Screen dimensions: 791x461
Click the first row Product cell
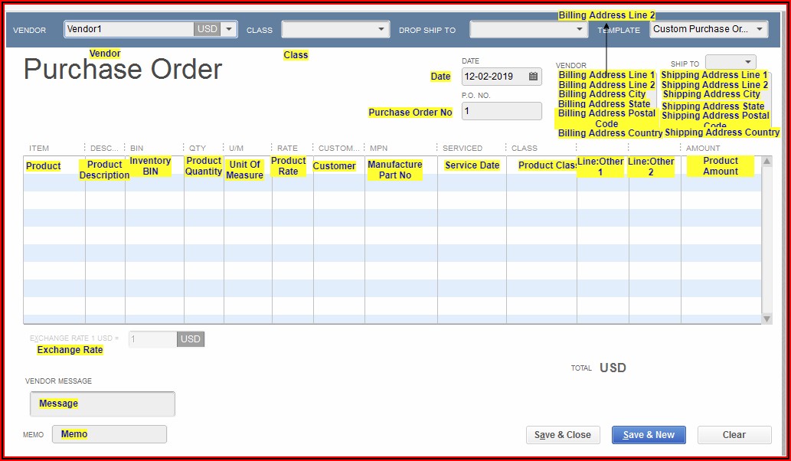coord(54,165)
